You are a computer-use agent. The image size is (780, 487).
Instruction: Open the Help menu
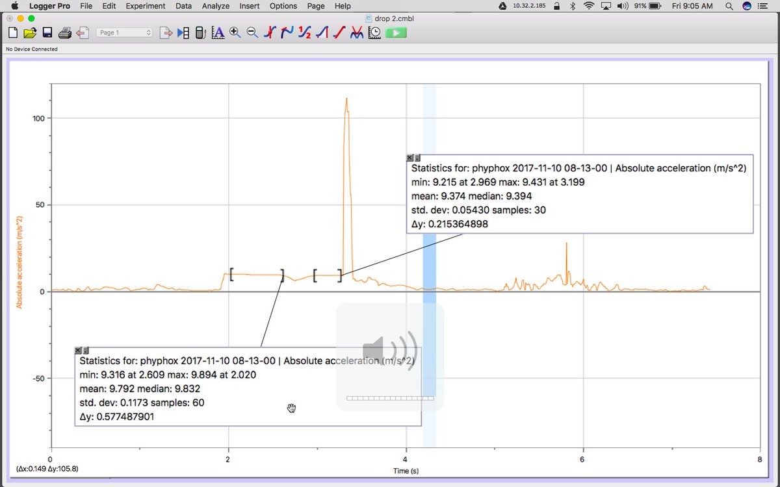pyautogui.click(x=343, y=6)
